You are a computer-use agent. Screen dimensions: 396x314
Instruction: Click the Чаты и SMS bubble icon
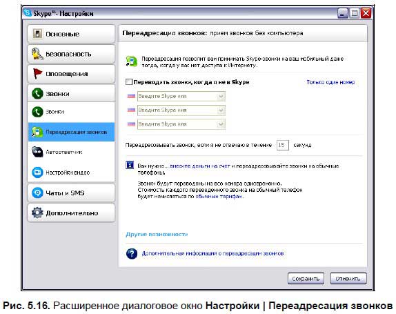point(37,193)
